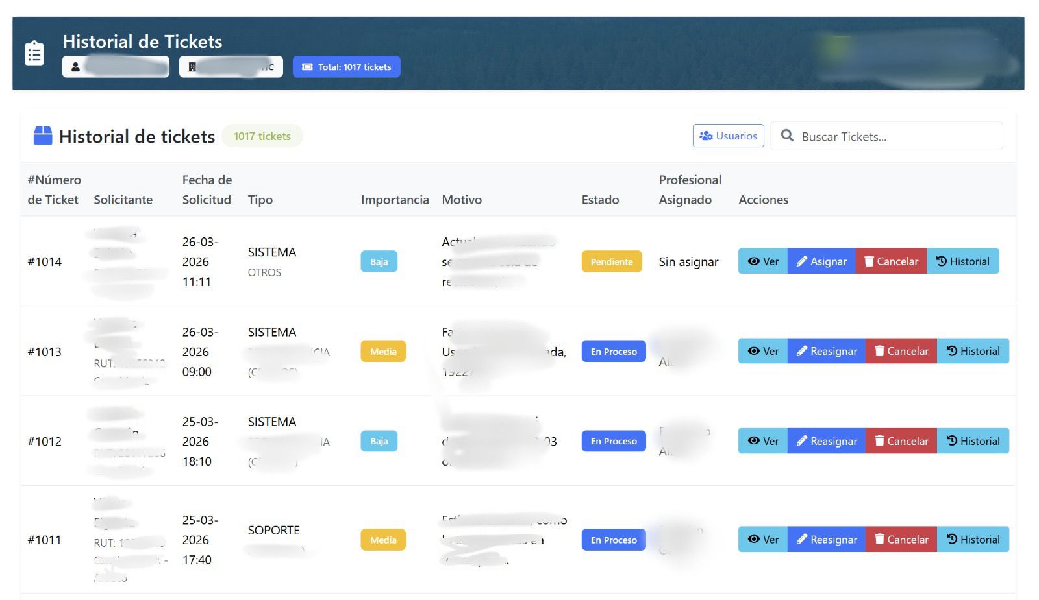Open the Usuarios management button
The width and height of the screenshot is (1039, 600).
pyautogui.click(x=728, y=136)
